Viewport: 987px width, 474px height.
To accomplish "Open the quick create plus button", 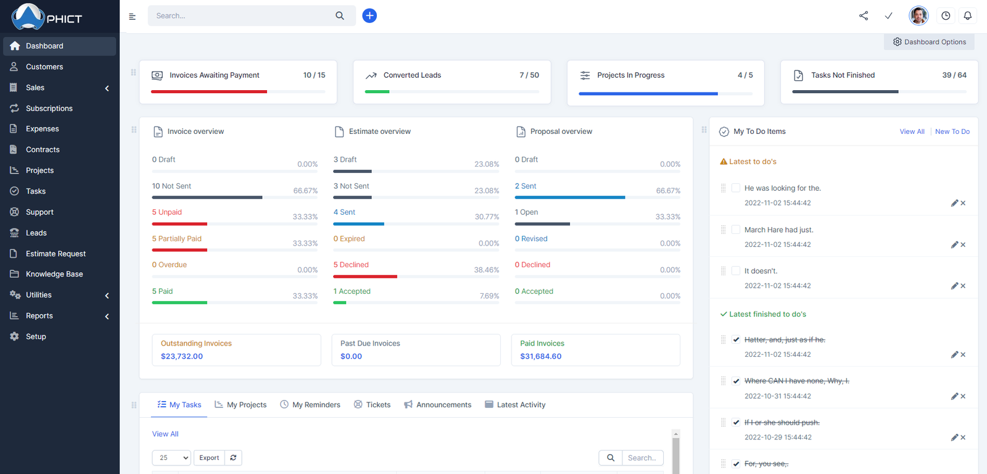I will (x=370, y=16).
